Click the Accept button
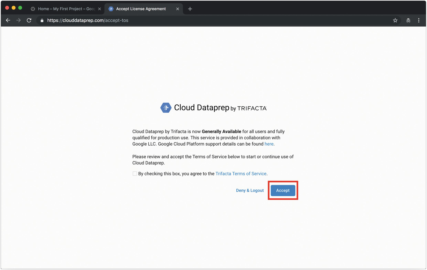 point(283,190)
